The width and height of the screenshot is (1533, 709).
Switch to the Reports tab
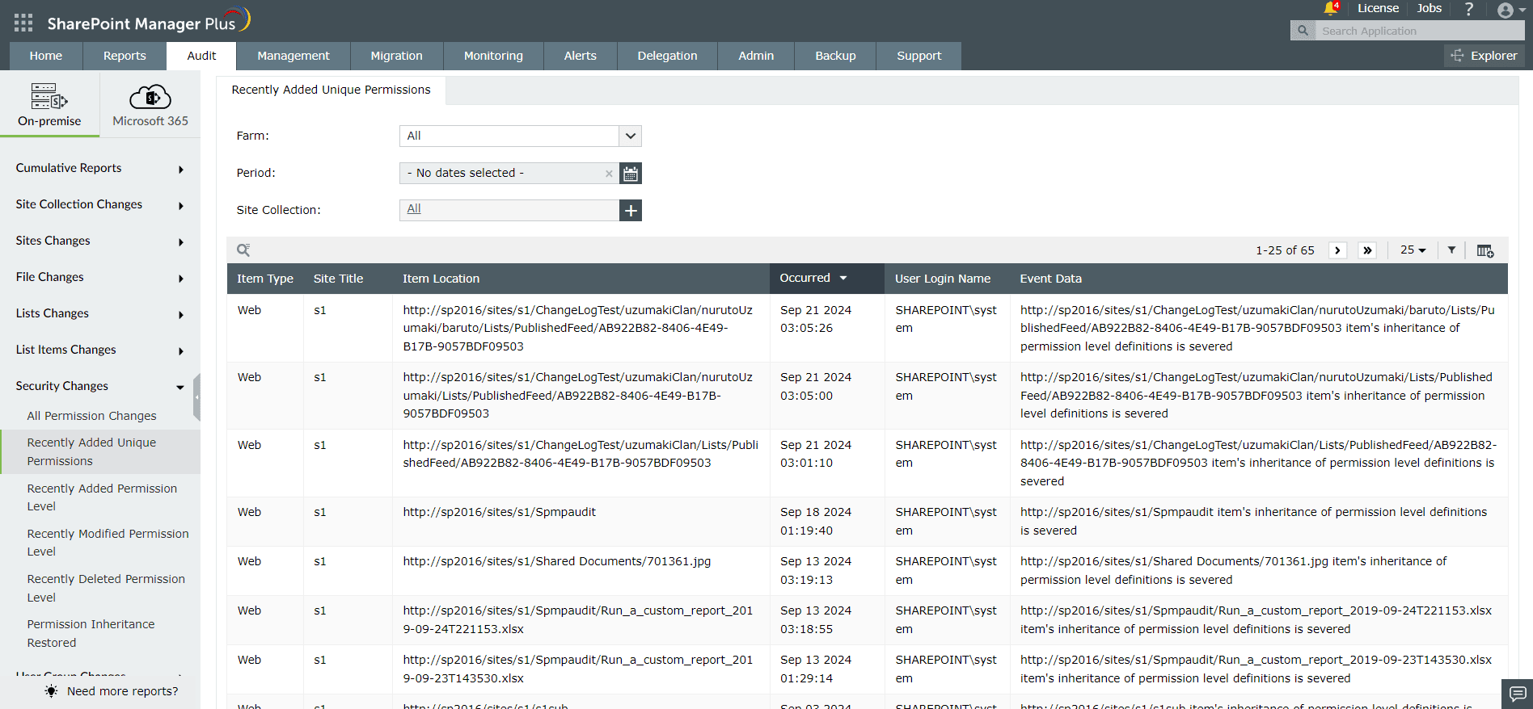pos(125,56)
